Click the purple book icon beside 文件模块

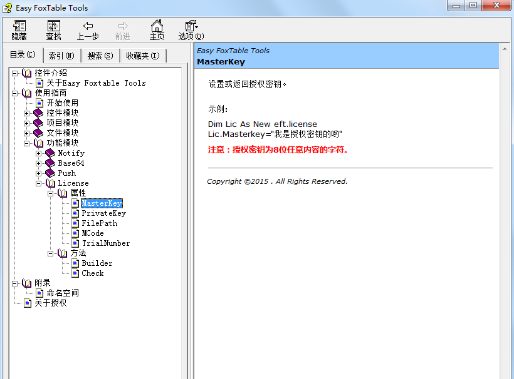[38, 133]
